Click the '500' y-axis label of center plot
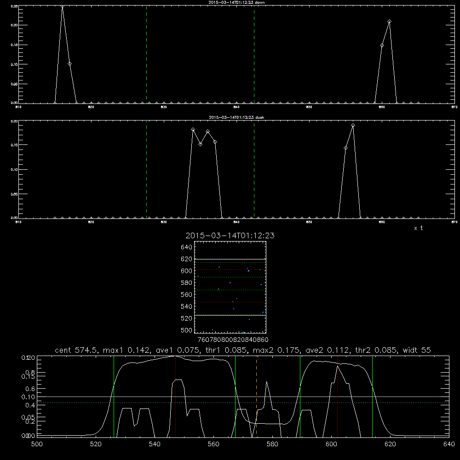The height and width of the screenshot is (460, 460). [x=186, y=330]
